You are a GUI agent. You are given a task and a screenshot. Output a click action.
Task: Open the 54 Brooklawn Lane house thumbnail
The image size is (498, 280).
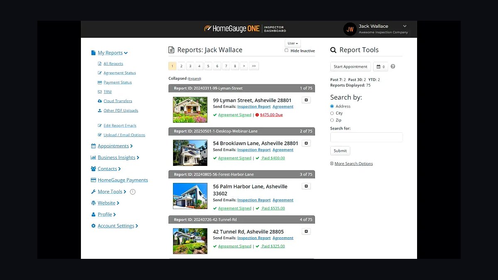(x=190, y=153)
